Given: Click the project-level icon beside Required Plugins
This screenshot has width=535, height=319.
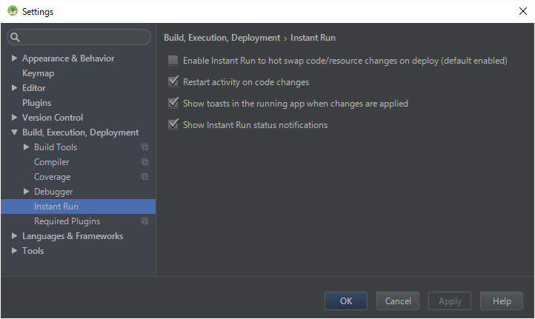Looking at the screenshot, I should point(145,221).
